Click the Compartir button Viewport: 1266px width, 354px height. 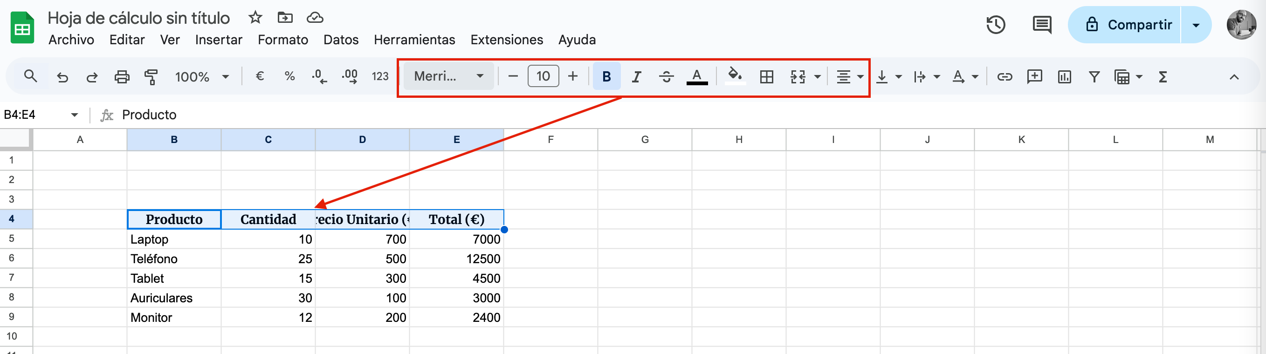[x=1124, y=25]
